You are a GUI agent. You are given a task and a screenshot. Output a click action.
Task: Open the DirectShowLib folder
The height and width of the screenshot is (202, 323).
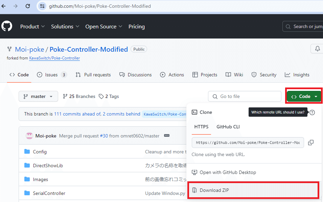tap(48, 166)
